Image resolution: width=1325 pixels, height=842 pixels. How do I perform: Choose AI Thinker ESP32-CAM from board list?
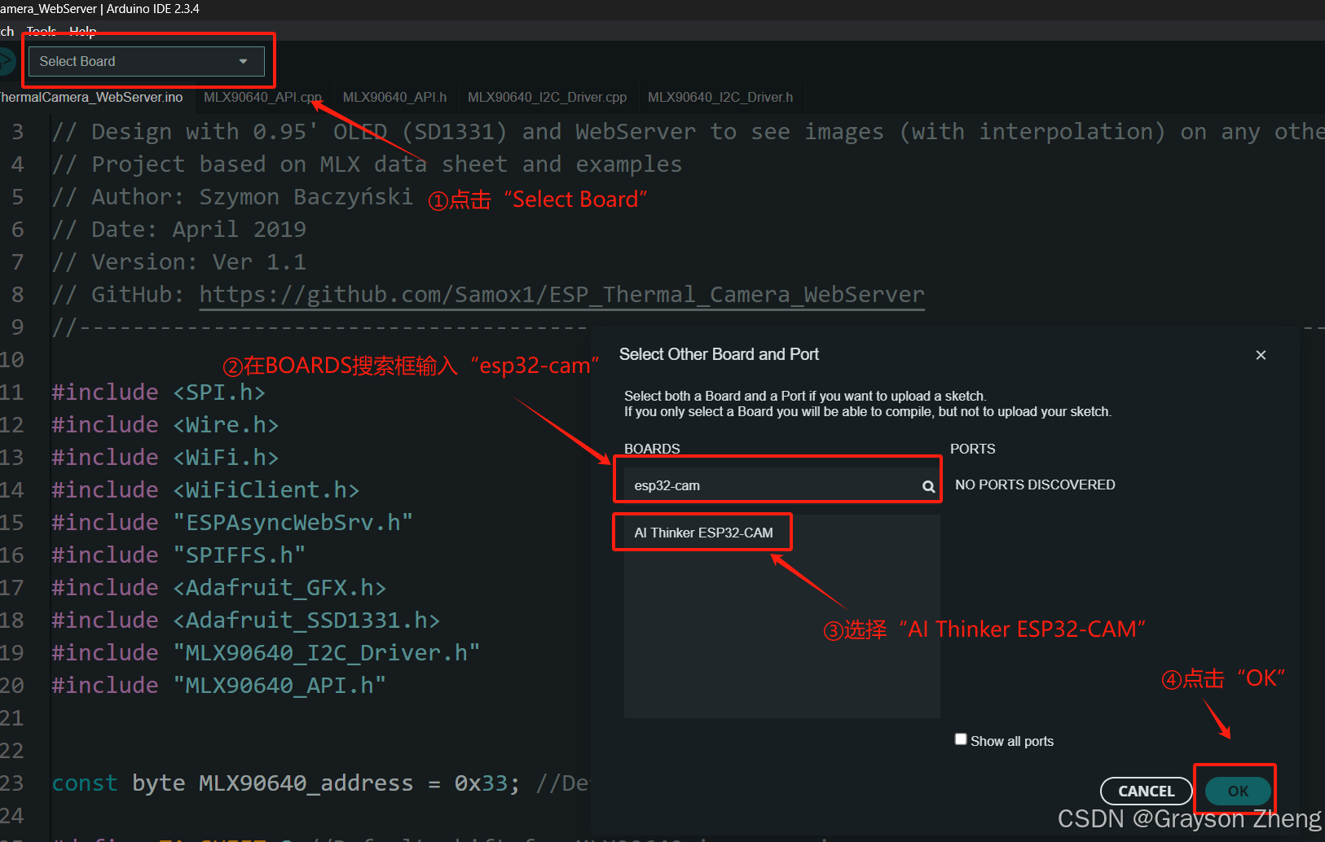pos(703,533)
